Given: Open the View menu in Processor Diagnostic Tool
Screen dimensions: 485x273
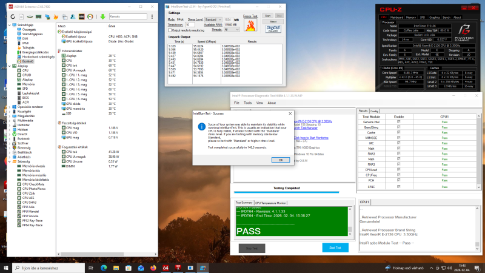Looking at the screenshot, I should [x=259, y=103].
